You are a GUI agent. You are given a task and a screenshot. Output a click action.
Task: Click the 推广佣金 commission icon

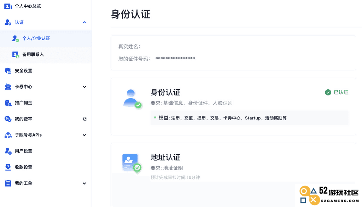tap(8, 103)
